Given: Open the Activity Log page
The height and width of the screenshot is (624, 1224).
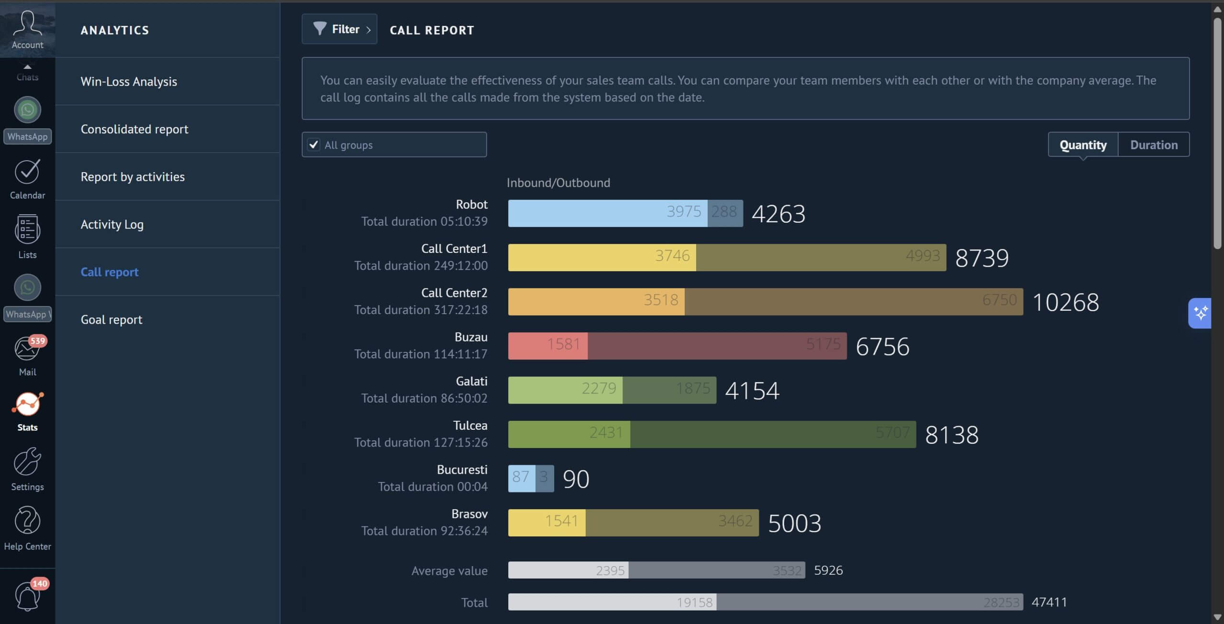Looking at the screenshot, I should (x=112, y=225).
